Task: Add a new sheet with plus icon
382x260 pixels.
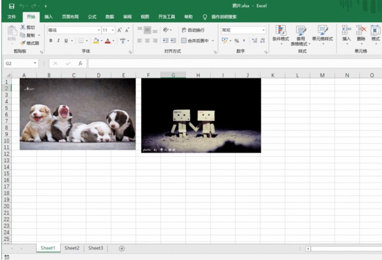Action: (x=122, y=248)
